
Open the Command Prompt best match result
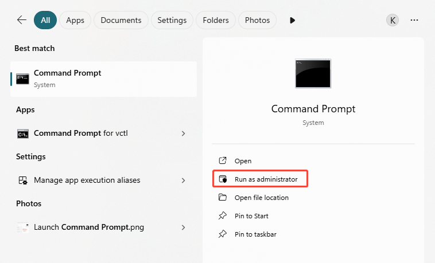click(103, 78)
